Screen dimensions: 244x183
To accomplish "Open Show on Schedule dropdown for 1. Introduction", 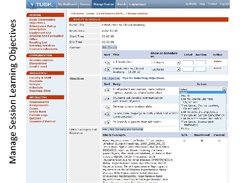I will [166, 63].
